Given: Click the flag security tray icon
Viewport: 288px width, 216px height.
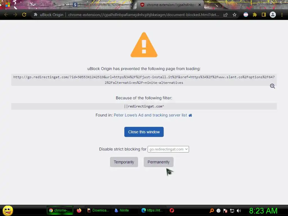Looking at the screenshot, I should click(225, 211).
